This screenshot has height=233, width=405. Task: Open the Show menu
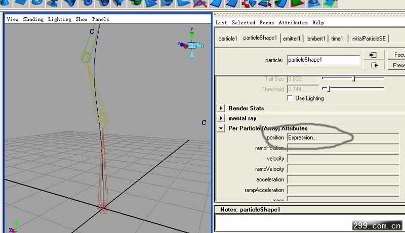pos(82,19)
